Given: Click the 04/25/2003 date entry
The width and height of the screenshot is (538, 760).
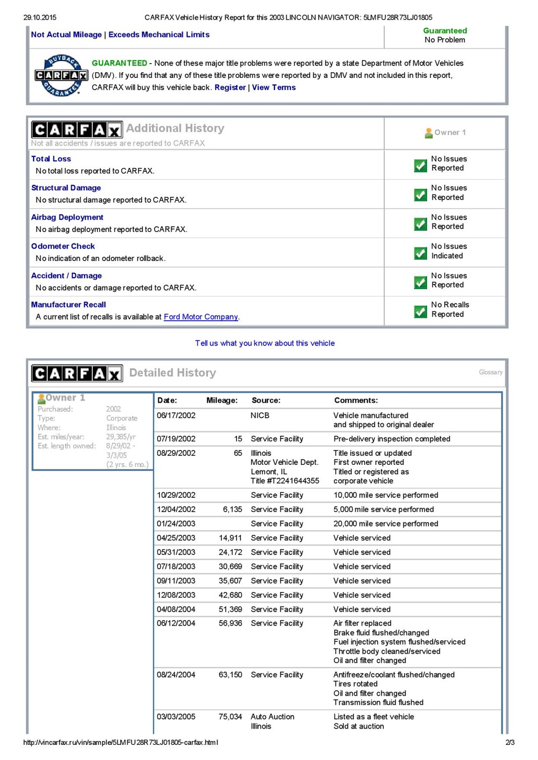Looking at the screenshot, I should tap(176, 538).
